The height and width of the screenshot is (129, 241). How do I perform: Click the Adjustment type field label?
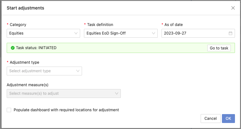point(24,62)
